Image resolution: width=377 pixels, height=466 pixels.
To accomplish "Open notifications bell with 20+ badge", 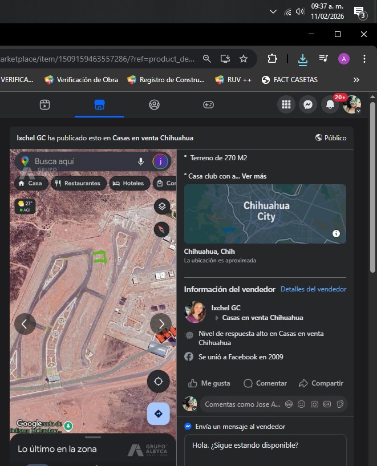I will pos(330,104).
